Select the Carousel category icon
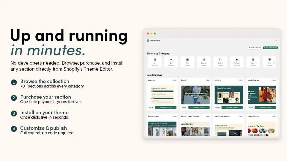Viewport: 287px width, 161px height. click(x=204, y=59)
